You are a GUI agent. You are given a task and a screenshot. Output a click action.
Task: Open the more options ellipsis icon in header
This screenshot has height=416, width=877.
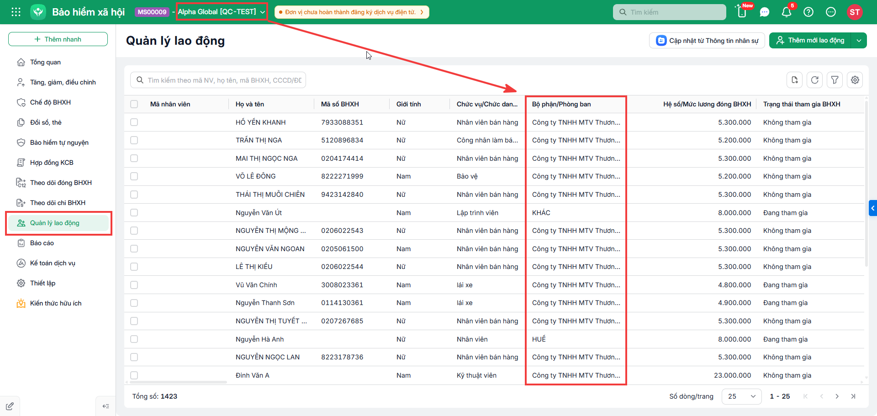(x=831, y=12)
